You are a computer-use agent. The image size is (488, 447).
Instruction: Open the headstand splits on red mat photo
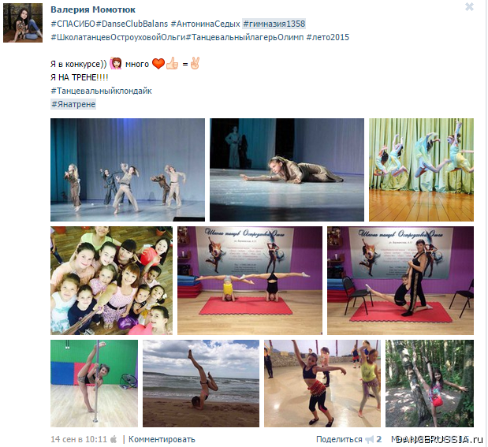tap(250, 281)
